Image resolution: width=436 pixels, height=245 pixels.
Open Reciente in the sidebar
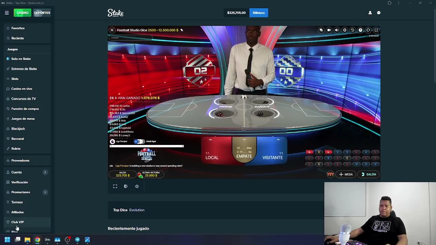coord(28,38)
